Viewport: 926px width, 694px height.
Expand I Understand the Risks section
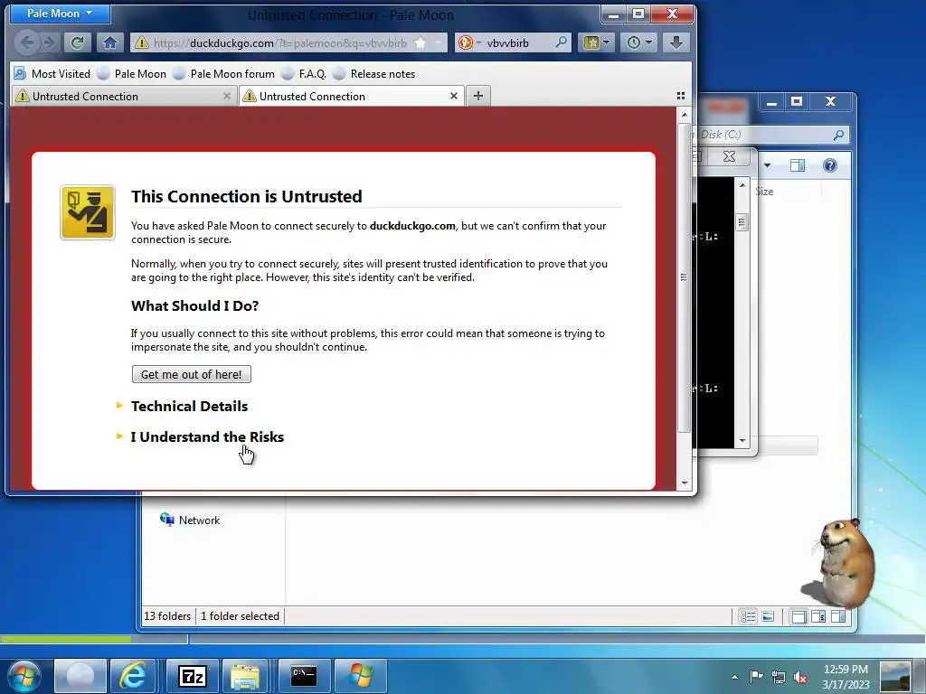[x=207, y=436]
